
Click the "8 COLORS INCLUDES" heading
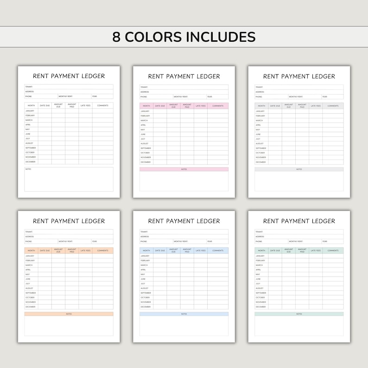pos(184,37)
